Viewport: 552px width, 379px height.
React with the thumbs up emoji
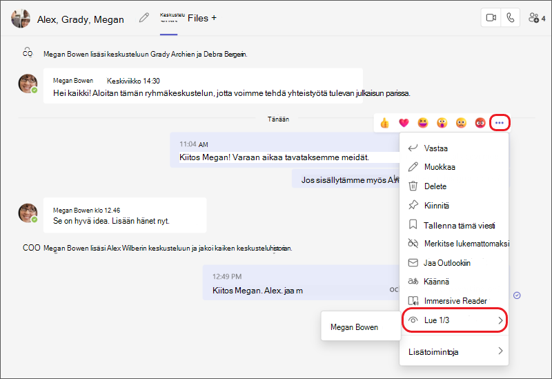click(x=385, y=123)
